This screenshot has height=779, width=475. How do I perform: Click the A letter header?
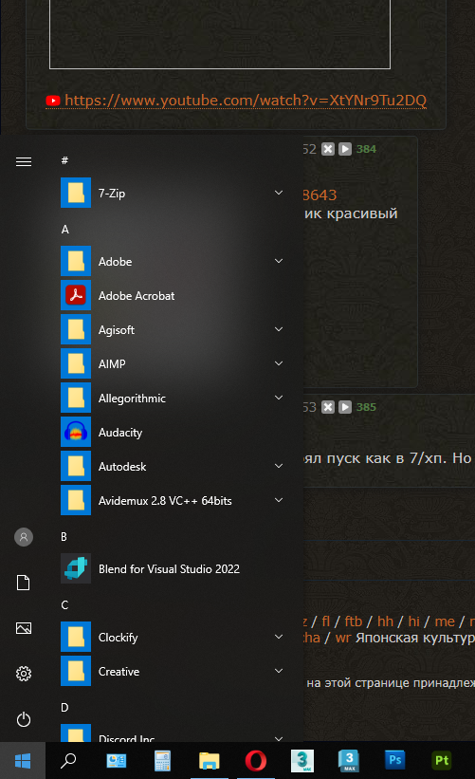click(65, 230)
